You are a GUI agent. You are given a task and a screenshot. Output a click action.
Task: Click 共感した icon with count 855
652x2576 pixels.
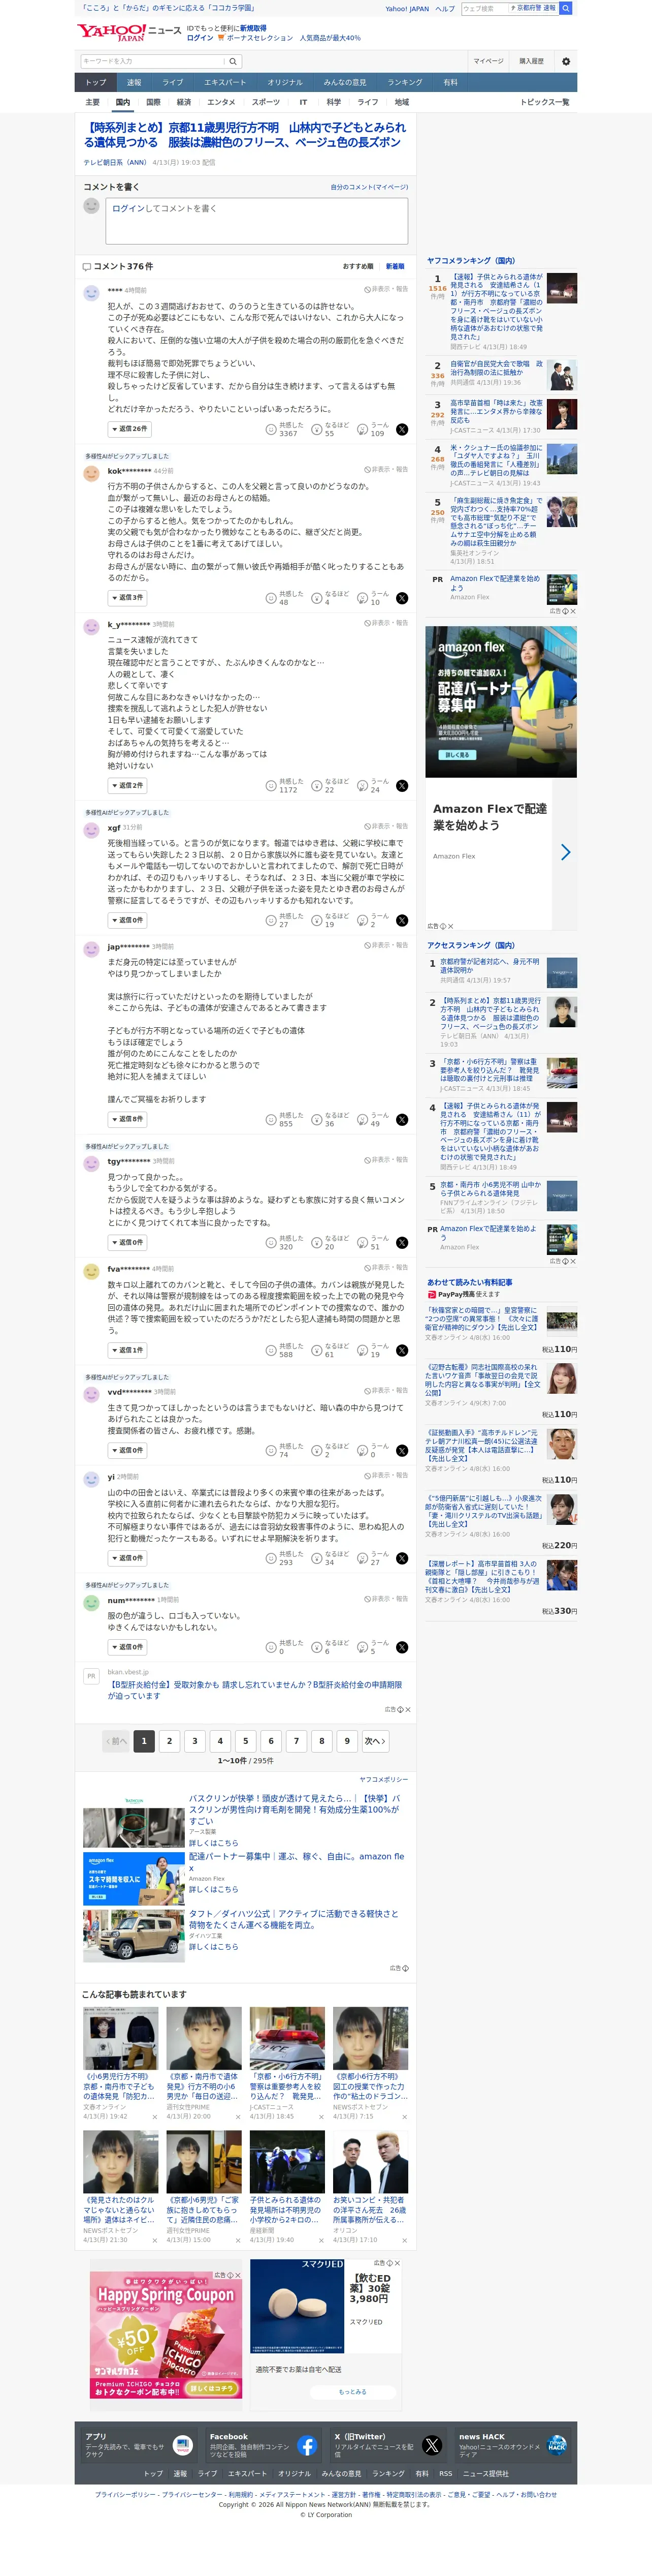coord(271,1119)
